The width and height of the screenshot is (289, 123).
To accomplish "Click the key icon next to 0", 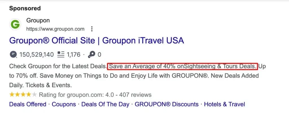I will (91, 55).
